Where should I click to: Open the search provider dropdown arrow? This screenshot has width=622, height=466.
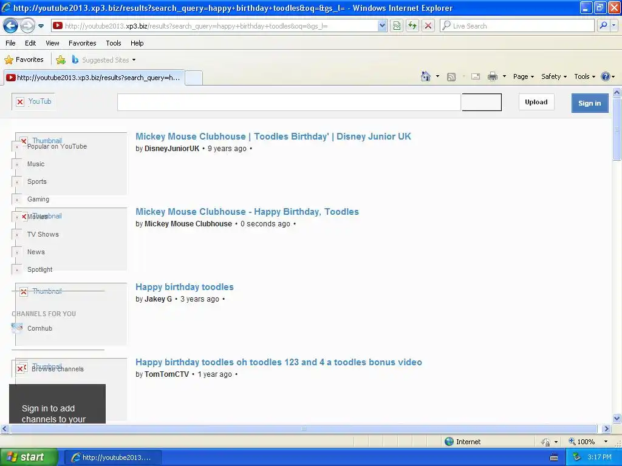tap(613, 26)
